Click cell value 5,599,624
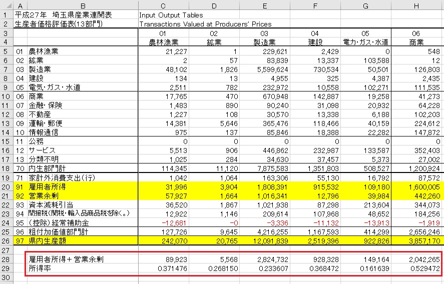The height and width of the screenshot is (284, 444). 272,69
